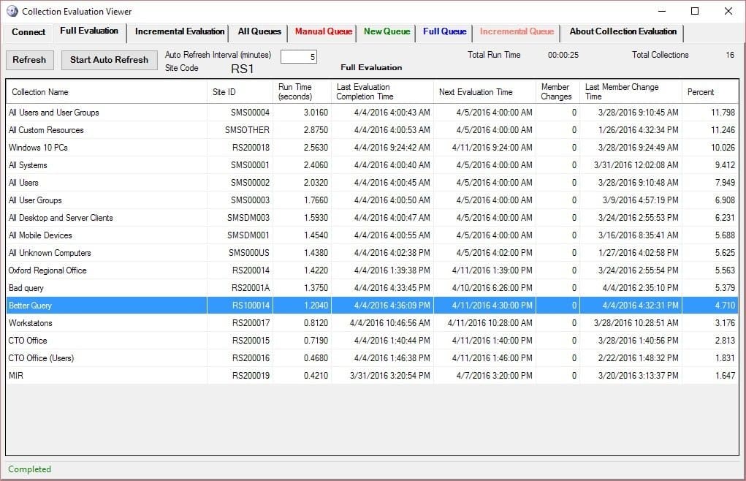The image size is (746, 481).
Task: Select the All Custom Resources row
Action: tap(372, 130)
